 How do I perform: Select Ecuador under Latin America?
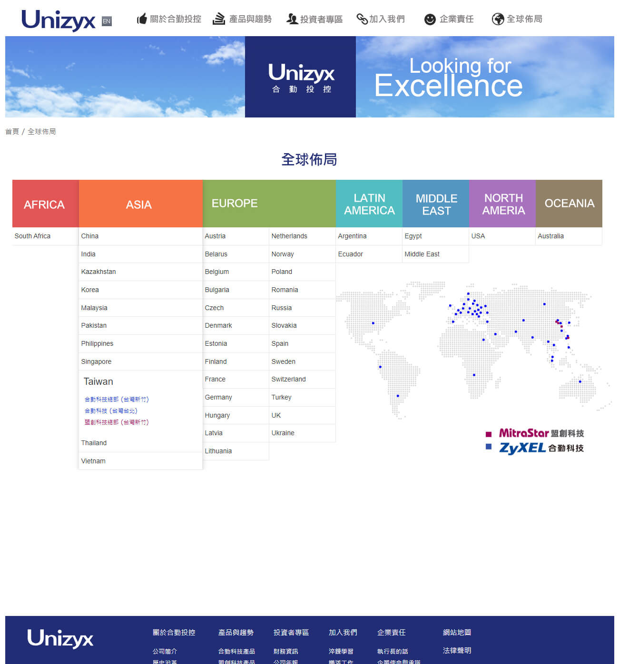tap(369, 254)
